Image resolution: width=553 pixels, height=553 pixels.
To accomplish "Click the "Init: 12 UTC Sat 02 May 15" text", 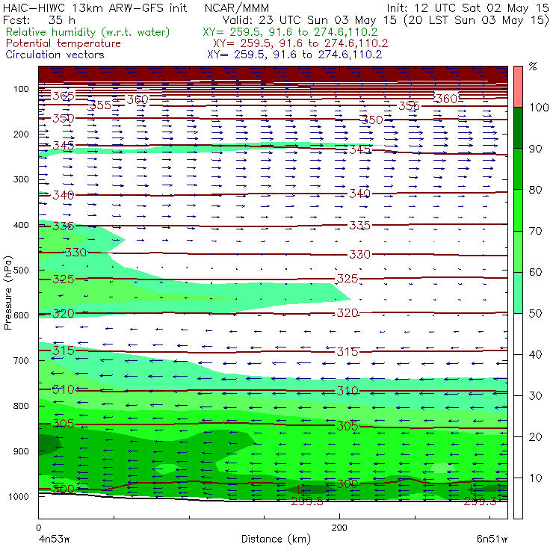I will pos(468,7).
